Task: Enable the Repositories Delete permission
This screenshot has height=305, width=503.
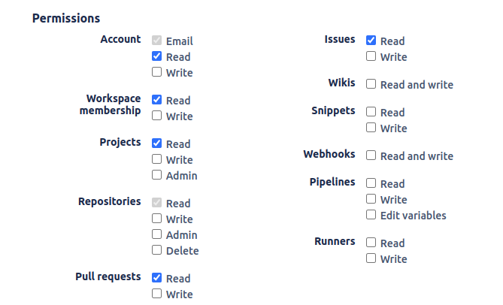Action: pos(156,250)
